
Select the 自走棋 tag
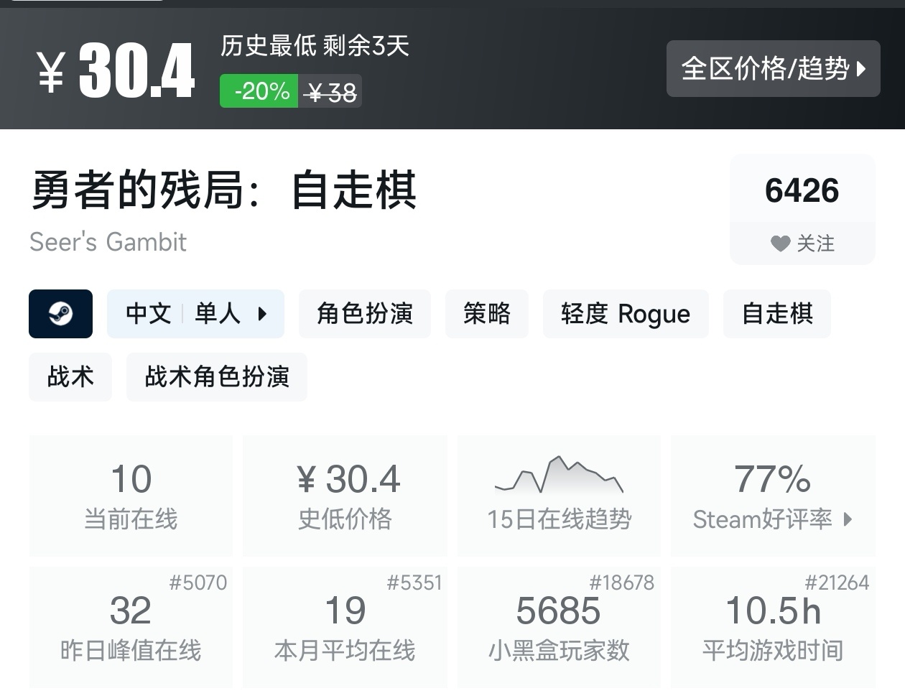pos(777,314)
